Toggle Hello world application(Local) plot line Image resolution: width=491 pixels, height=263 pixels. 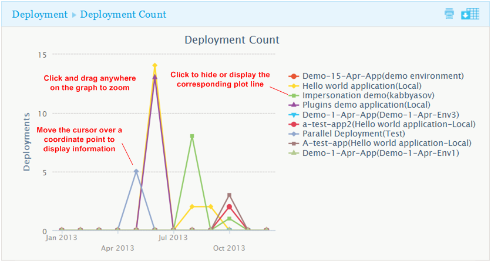pos(355,86)
